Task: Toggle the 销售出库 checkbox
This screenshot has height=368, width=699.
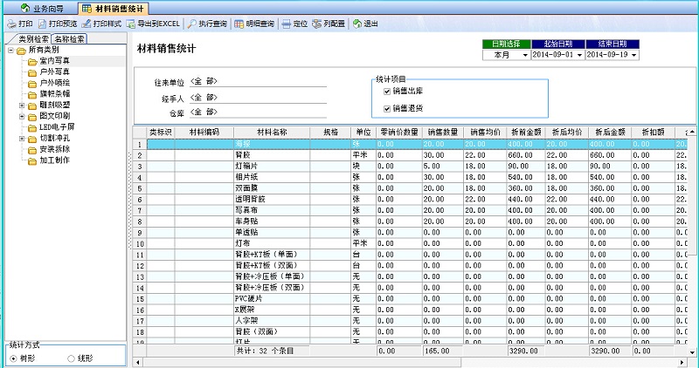Action: pyautogui.click(x=386, y=91)
